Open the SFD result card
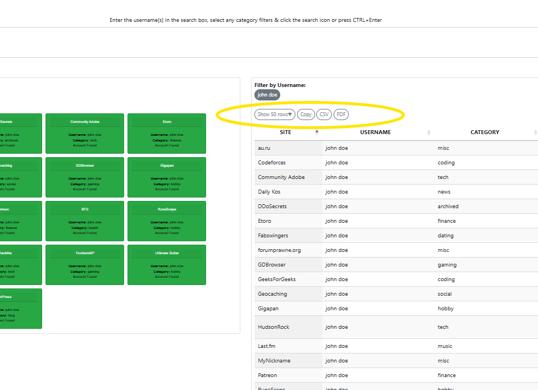The height and width of the screenshot is (390, 538). [x=85, y=221]
